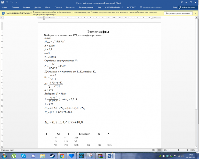The height and width of the screenshot is (159, 199).
Task: Open Ribbon Display Options icon
Action: pyautogui.click(x=182, y=2)
